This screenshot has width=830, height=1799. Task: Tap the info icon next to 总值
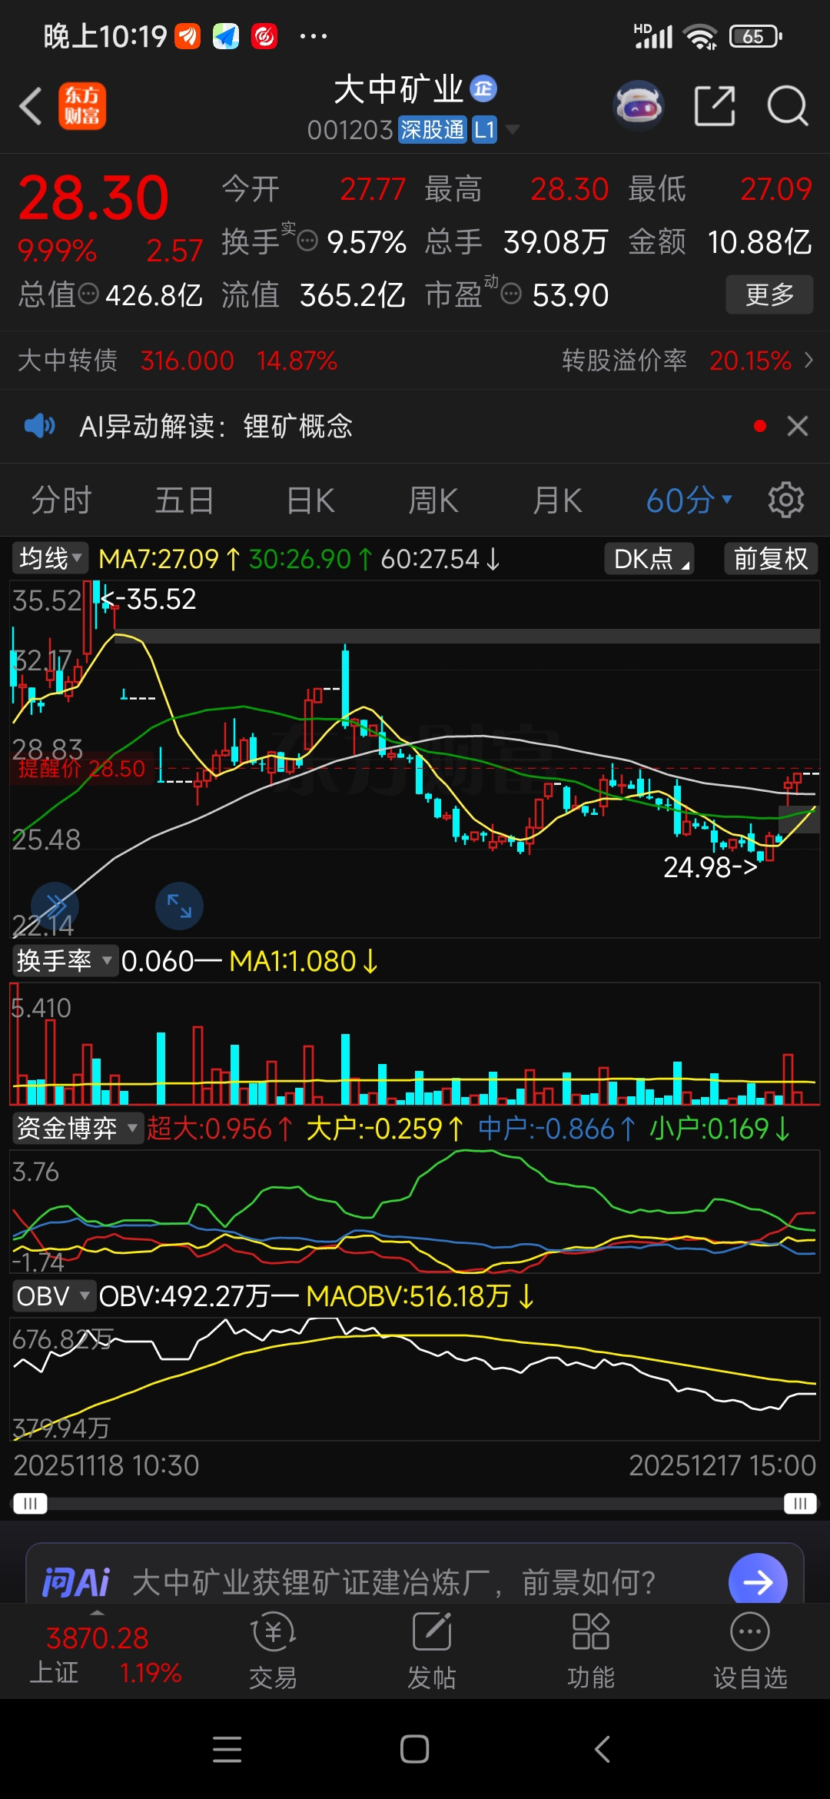click(x=89, y=294)
